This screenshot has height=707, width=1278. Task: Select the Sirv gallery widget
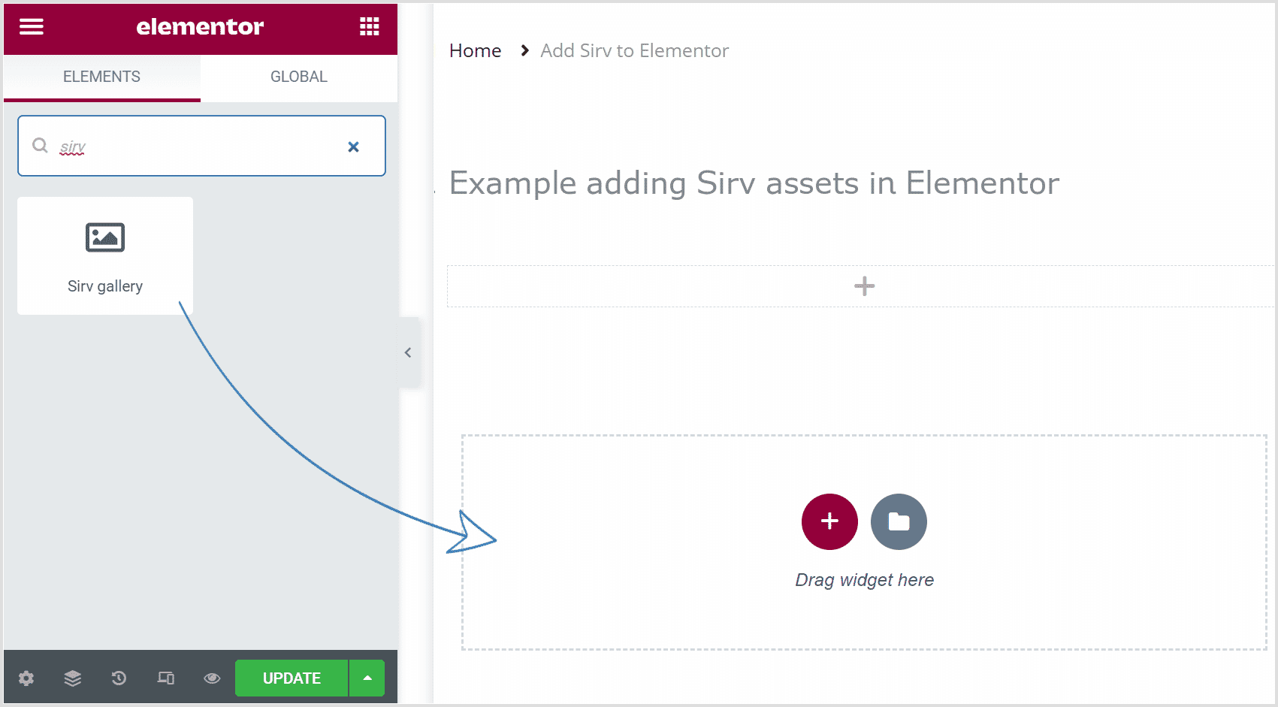[105, 255]
